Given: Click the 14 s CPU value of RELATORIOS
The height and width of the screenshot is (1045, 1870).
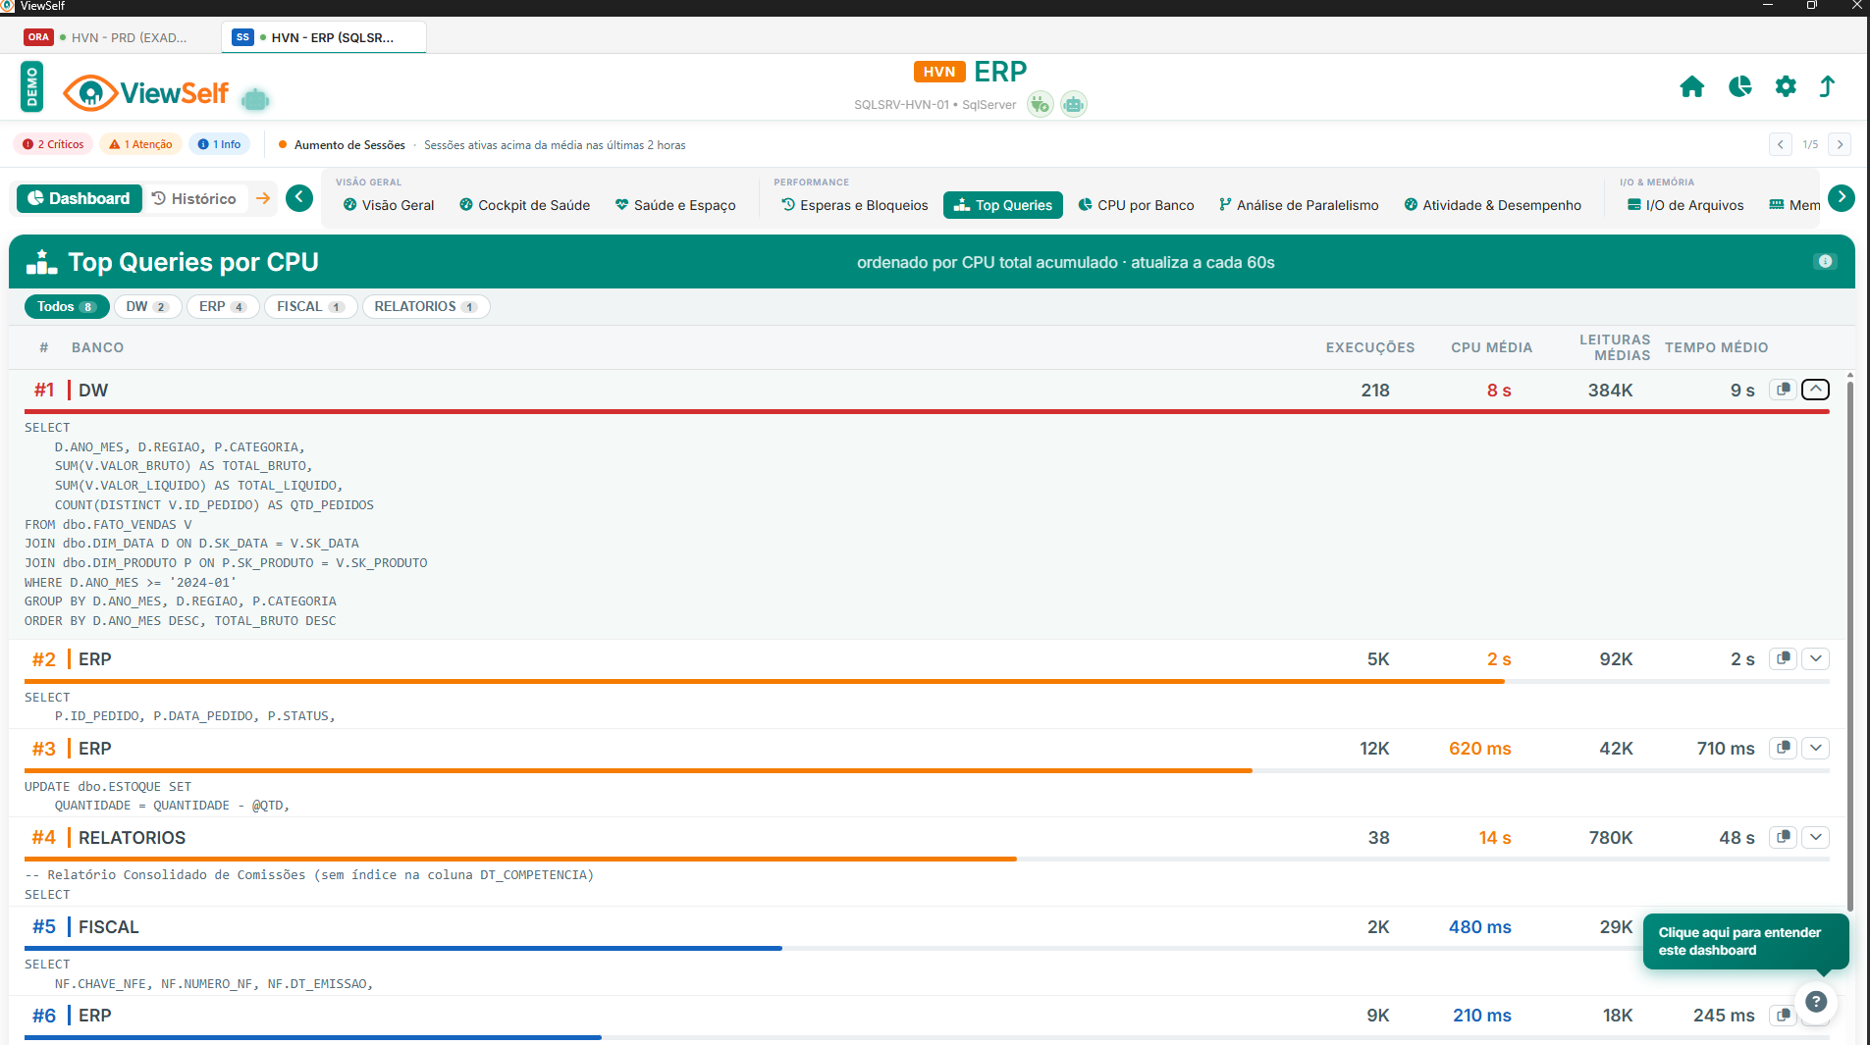Looking at the screenshot, I should pyautogui.click(x=1495, y=837).
